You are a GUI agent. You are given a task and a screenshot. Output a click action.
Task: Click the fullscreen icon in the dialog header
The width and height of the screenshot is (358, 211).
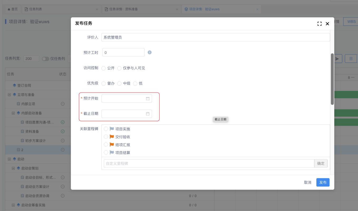pyautogui.click(x=320, y=24)
